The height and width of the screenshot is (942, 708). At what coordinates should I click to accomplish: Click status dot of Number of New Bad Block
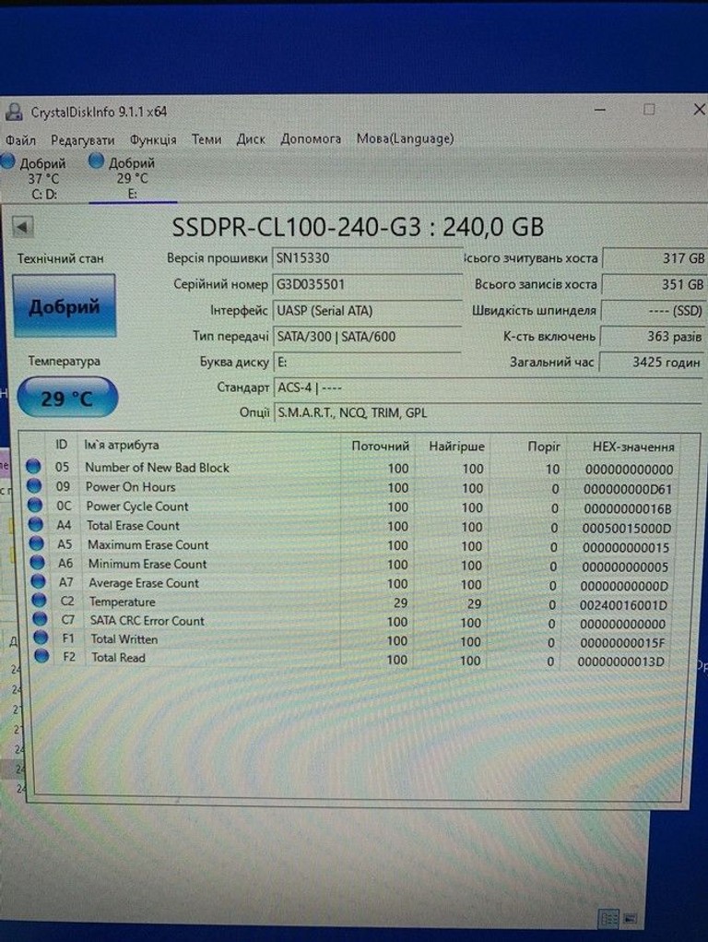[33, 466]
